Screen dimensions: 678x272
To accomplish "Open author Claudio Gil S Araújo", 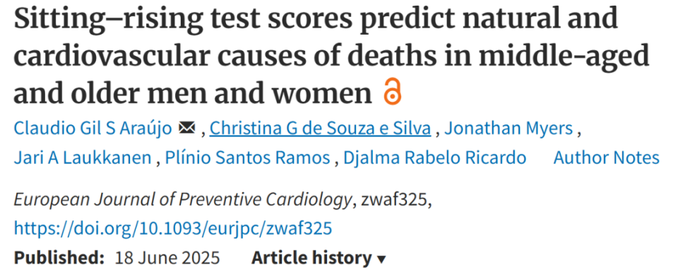I will pyautogui.click(x=93, y=129).
